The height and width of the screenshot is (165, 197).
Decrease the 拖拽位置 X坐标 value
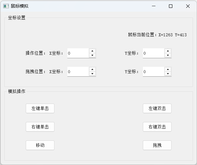(92, 74)
